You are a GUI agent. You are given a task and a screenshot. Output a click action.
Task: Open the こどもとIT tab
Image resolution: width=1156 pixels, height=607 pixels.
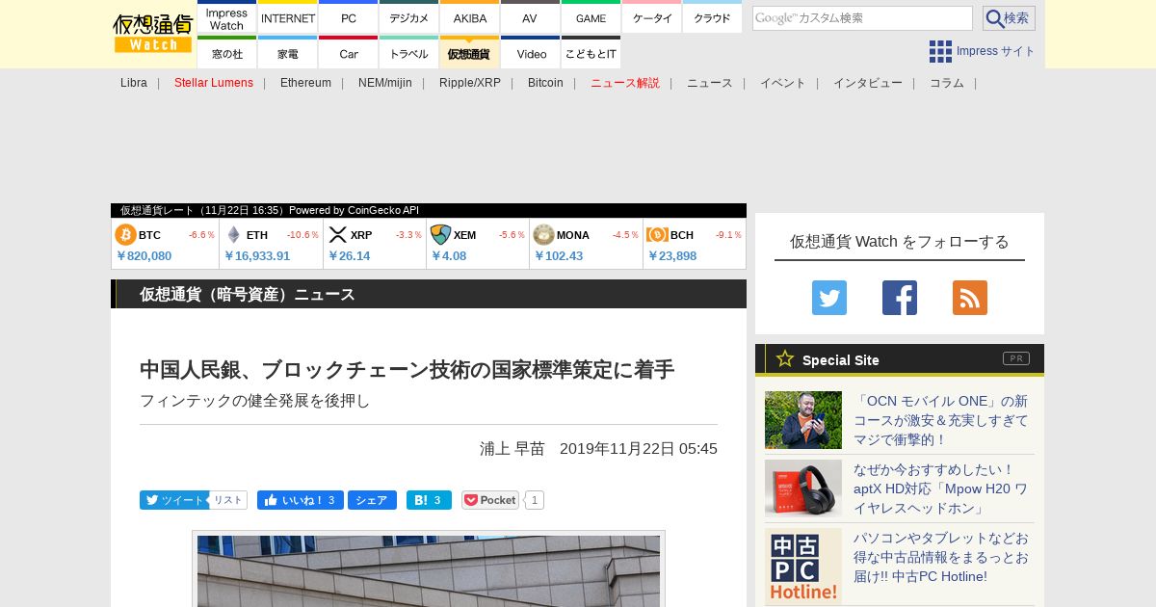[x=591, y=53]
